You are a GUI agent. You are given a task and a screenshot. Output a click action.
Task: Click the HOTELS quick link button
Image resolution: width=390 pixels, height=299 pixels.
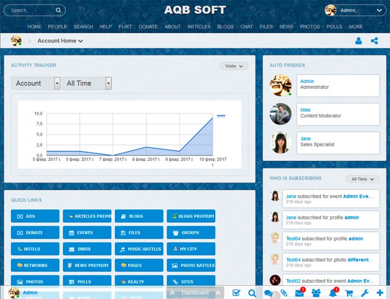35,249
